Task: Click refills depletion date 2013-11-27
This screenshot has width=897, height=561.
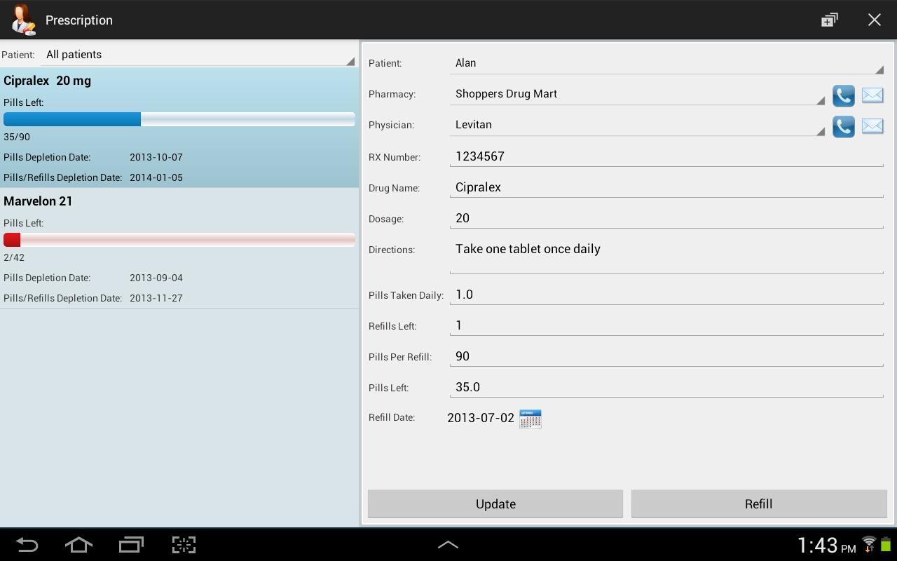Action: point(156,298)
